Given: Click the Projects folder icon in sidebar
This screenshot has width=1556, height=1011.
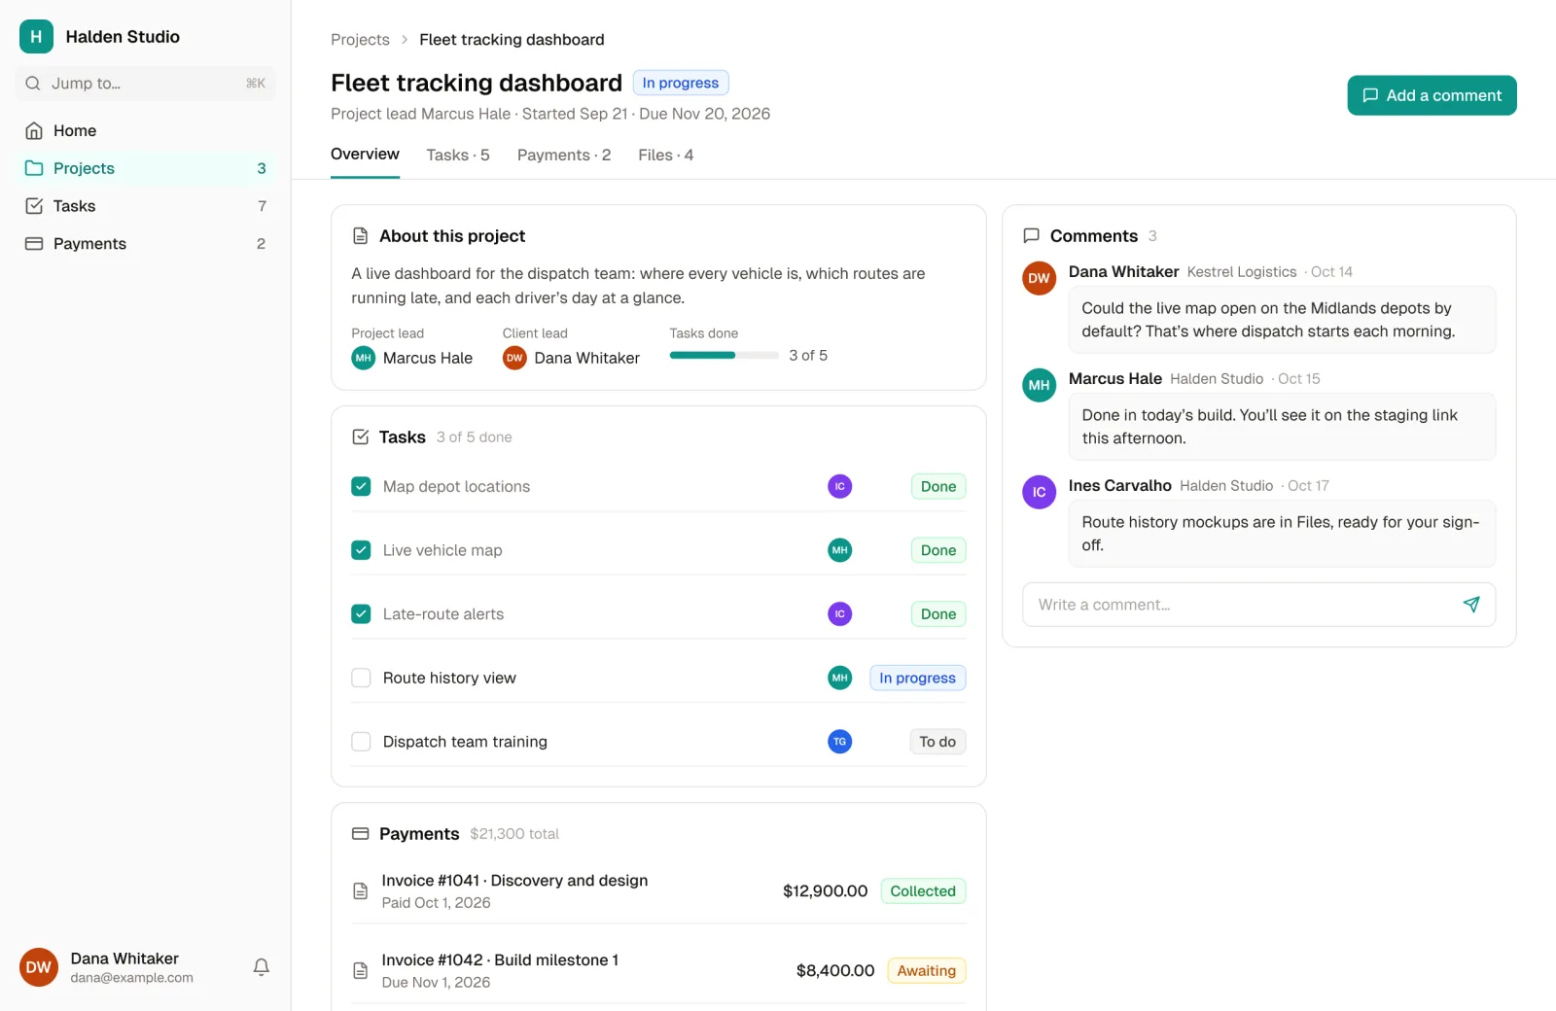Looking at the screenshot, I should coord(34,168).
